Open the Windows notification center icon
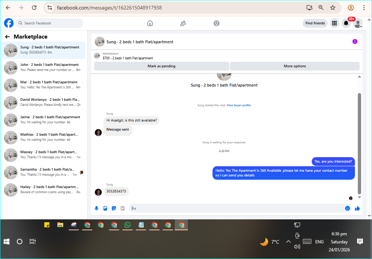This screenshot has height=259, width=372. click(360, 242)
